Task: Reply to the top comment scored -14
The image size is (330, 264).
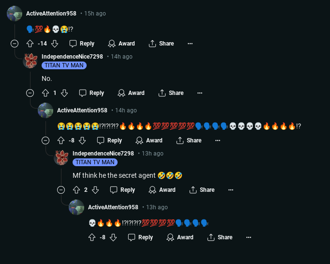Action: click(x=82, y=44)
